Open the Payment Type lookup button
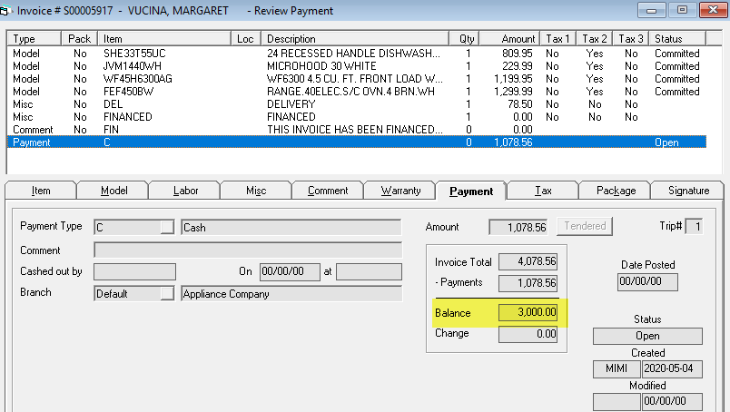730x412 pixels. tap(167, 227)
